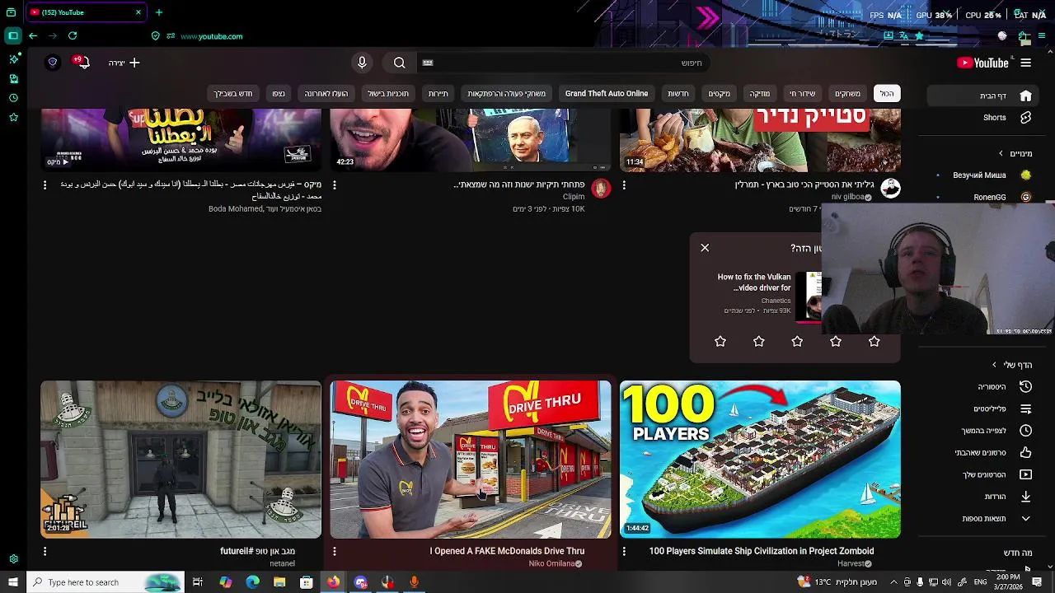Open the YouTube hamburger guide menu
Image resolution: width=1055 pixels, height=593 pixels.
tap(1025, 63)
